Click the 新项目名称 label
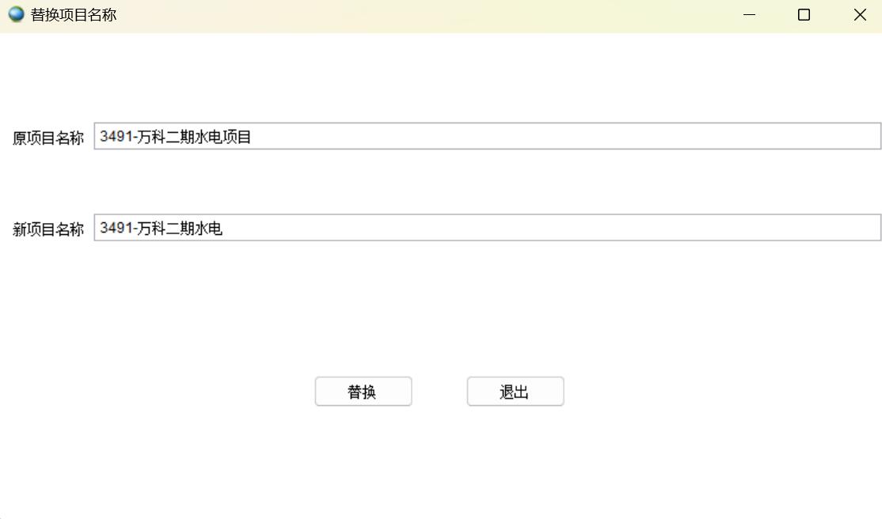882x519 pixels. coord(48,229)
